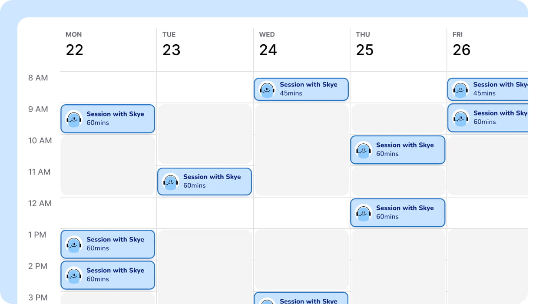This screenshot has width=556, height=304.
Task: Click the empty Tuesday 8 AM slot
Action: pos(205,87)
